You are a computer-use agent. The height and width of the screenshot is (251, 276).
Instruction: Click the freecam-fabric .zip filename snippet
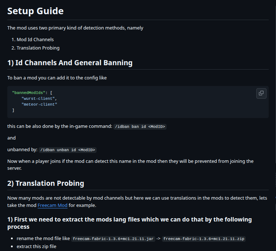(x=204, y=239)
